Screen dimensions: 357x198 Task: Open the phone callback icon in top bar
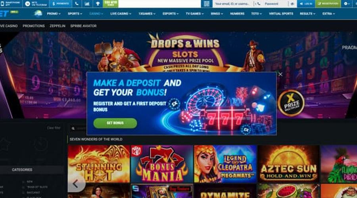pos(77,4)
